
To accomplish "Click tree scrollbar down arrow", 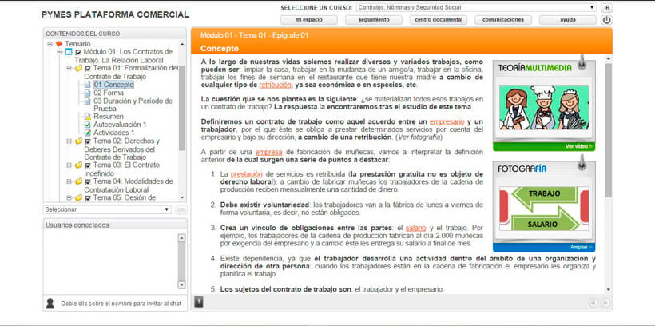I will 181,197.
